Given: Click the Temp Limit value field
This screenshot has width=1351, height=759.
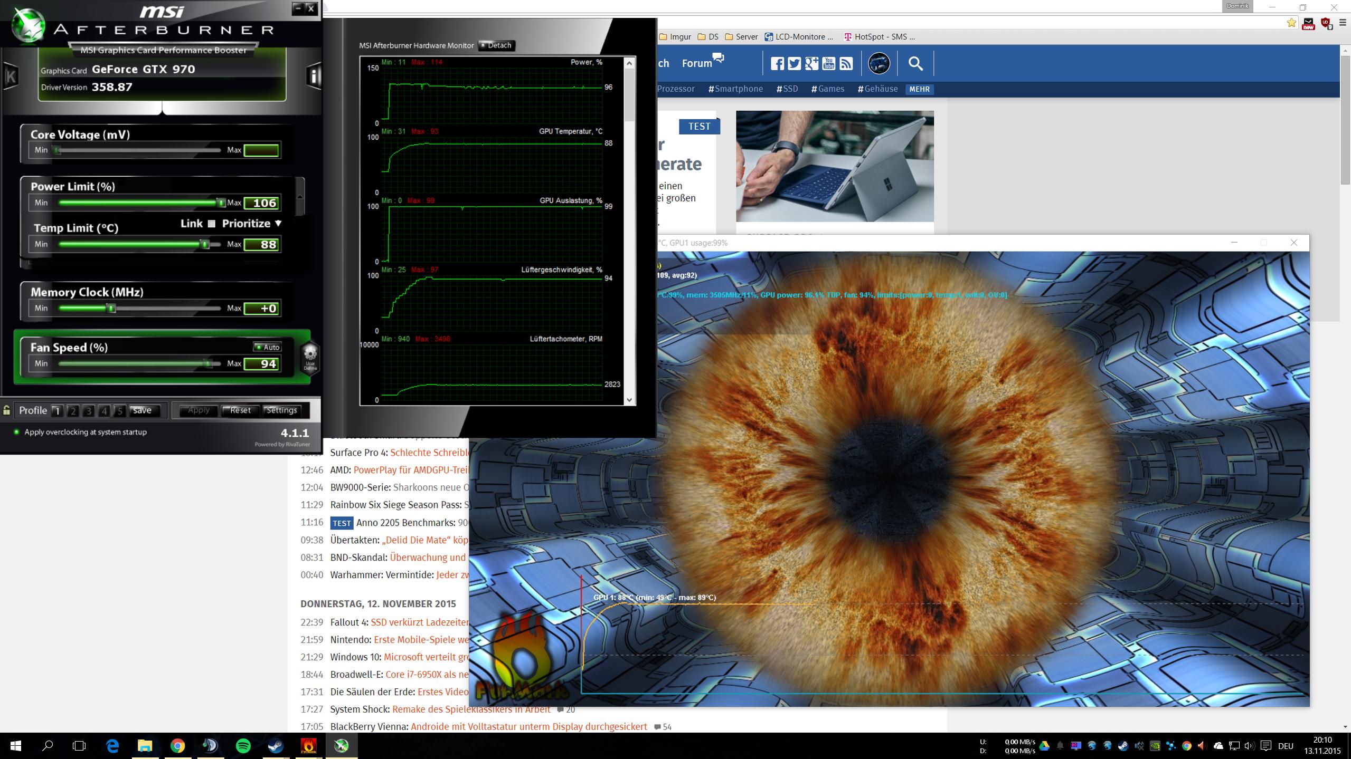Looking at the screenshot, I should 262,245.
